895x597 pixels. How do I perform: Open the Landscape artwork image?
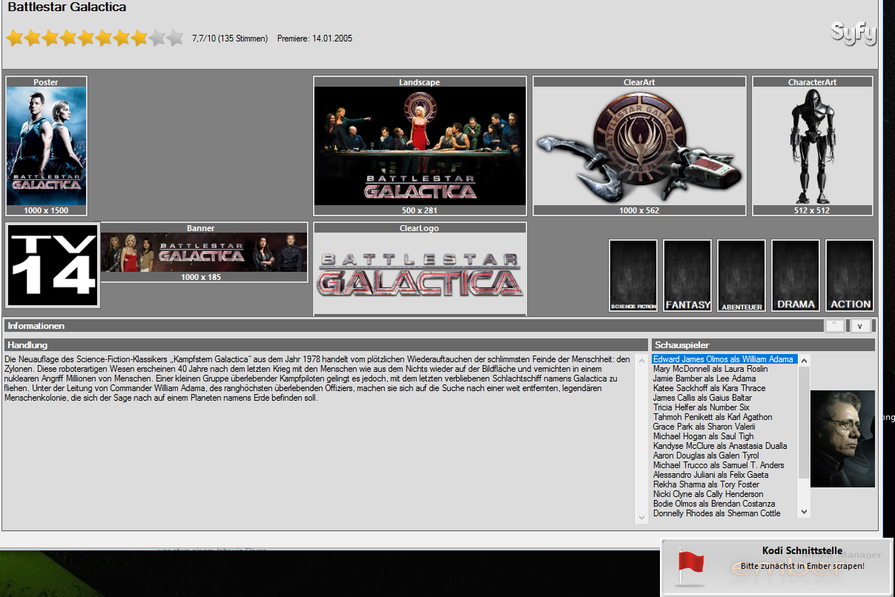click(x=420, y=146)
